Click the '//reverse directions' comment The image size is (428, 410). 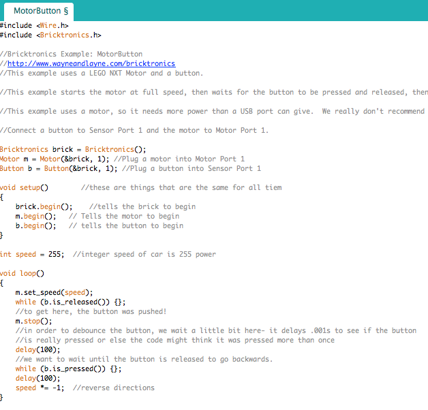(x=114, y=388)
